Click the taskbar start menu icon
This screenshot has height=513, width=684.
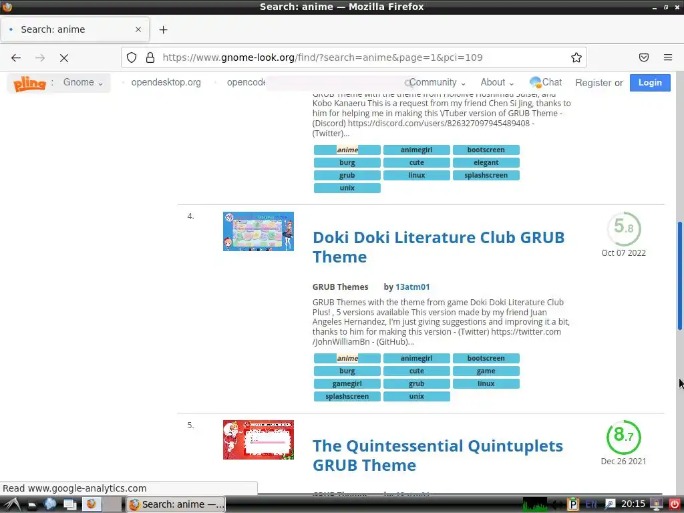pyautogui.click(x=11, y=504)
